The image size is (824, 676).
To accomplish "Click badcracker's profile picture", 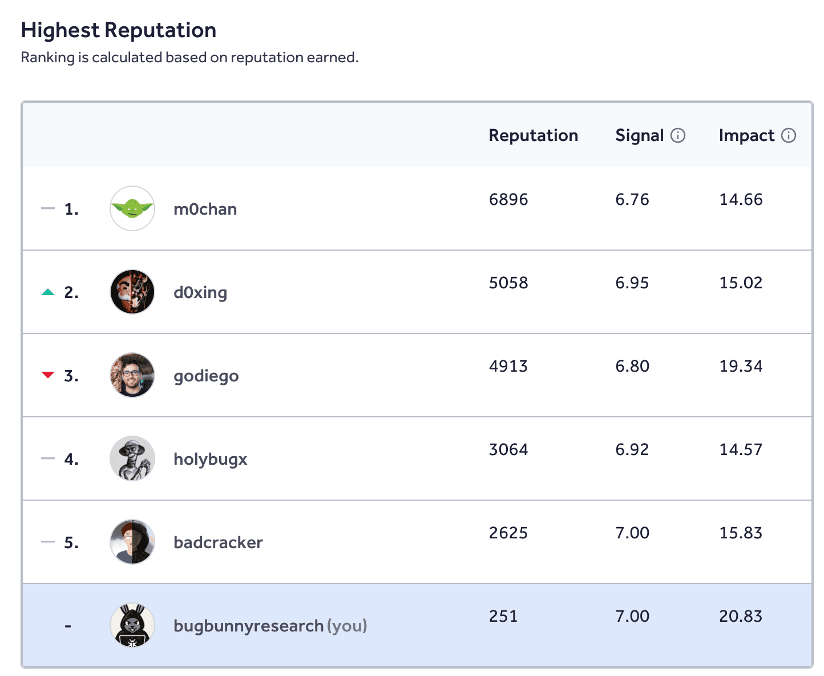I will pos(132,542).
